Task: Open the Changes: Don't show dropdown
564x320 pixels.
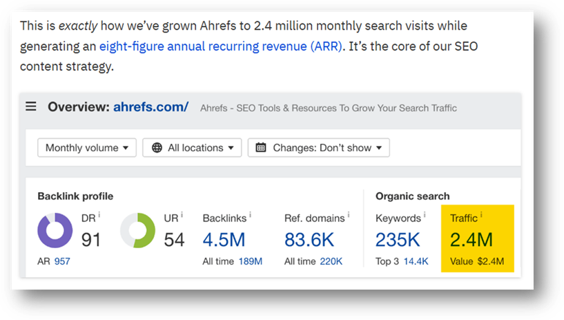Action: [x=318, y=147]
